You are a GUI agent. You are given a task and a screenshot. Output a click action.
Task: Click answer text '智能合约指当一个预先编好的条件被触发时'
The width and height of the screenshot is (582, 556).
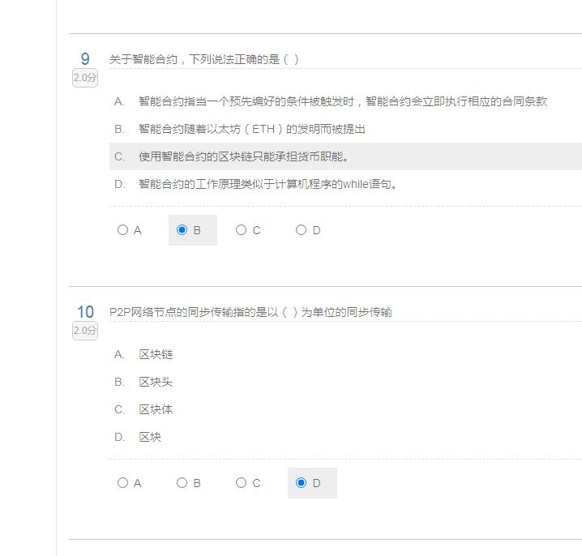(246, 101)
